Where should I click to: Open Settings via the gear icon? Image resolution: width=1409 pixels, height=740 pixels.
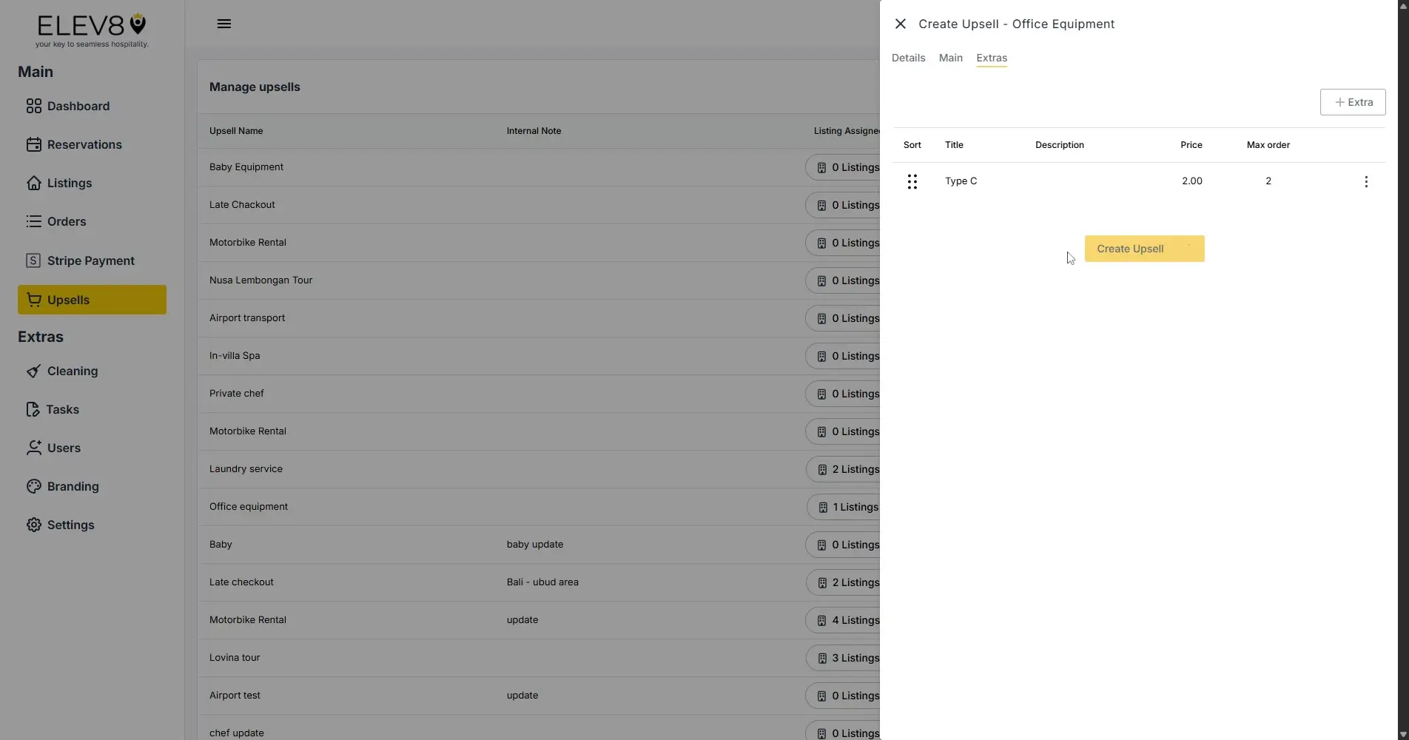click(x=70, y=525)
